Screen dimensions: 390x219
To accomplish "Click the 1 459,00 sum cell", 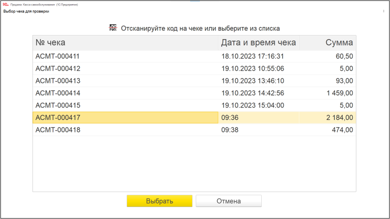I will pyautogui.click(x=340, y=94).
